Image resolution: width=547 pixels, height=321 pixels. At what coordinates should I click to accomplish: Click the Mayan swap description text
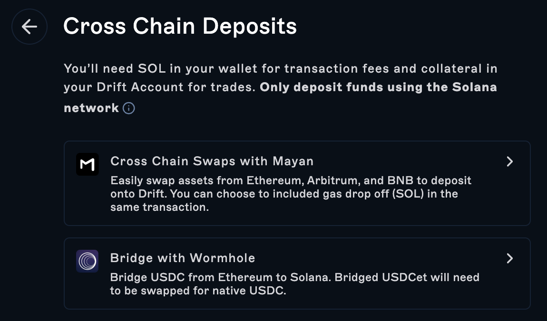click(x=290, y=181)
